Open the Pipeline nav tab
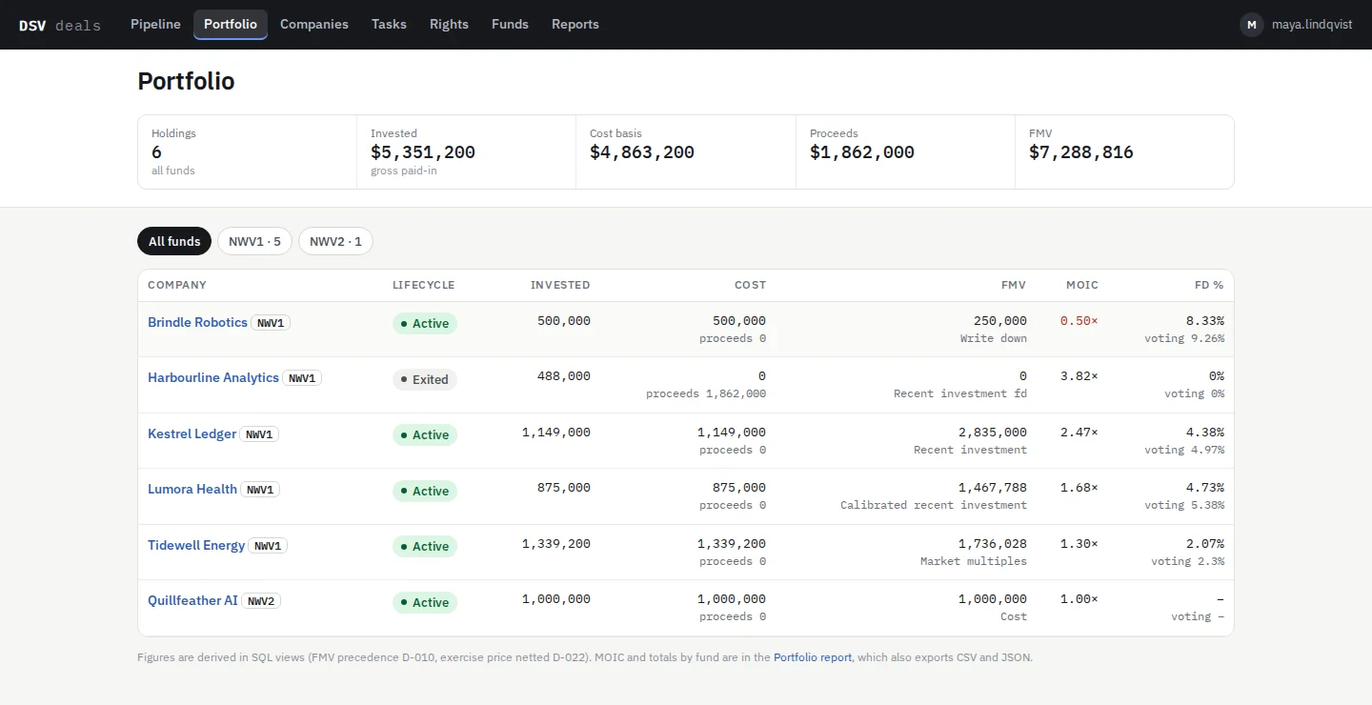Screen dimensions: 1372x705 pos(155,24)
